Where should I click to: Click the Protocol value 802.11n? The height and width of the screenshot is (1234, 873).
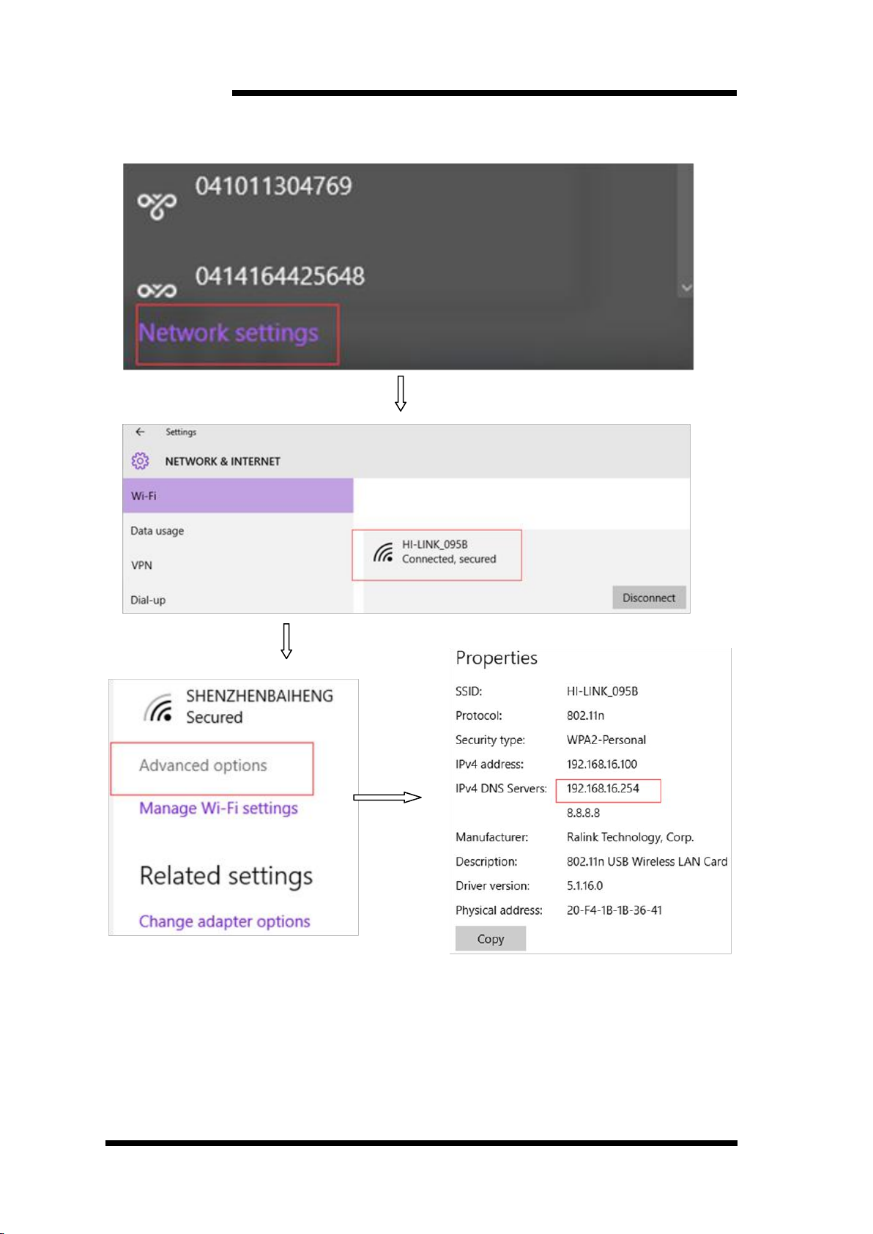(x=585, y=716)
